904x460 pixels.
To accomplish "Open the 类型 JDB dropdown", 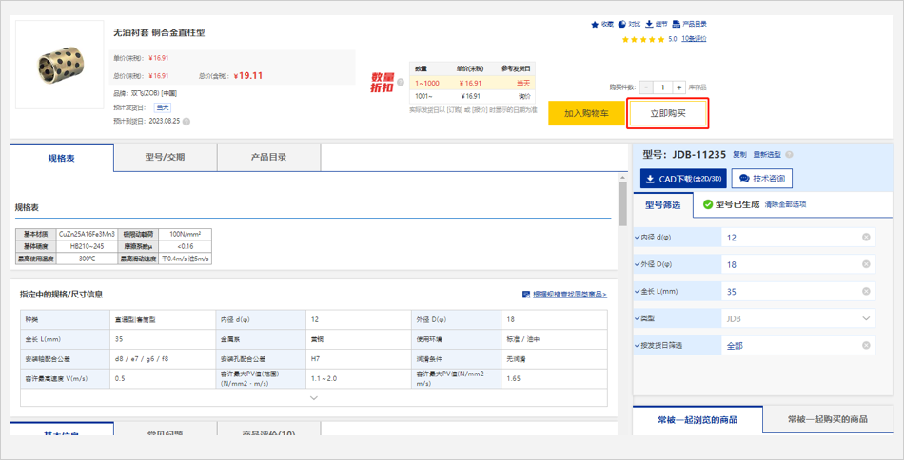I will coord(866,319).
